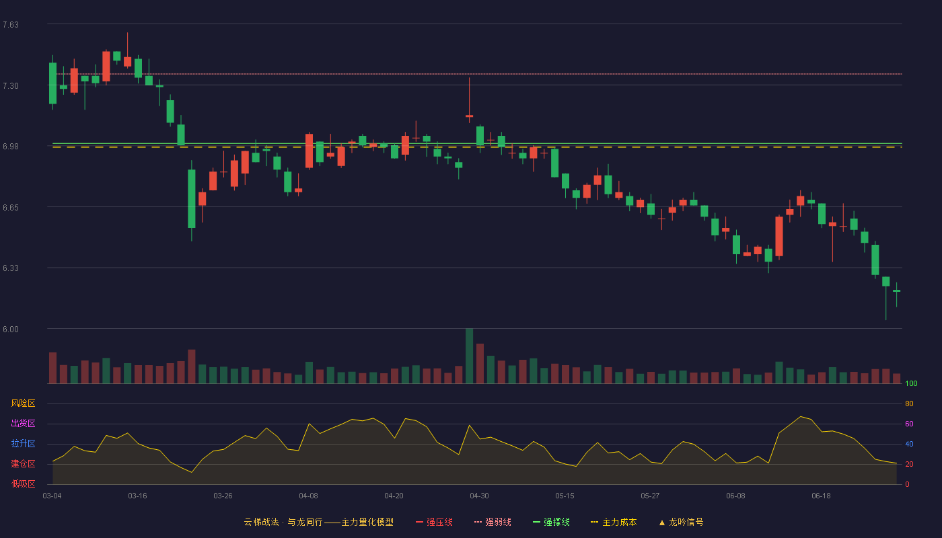Click the 6.00 price axis label
The height and width of the screenshot is (538, 942).
[11, 330]
